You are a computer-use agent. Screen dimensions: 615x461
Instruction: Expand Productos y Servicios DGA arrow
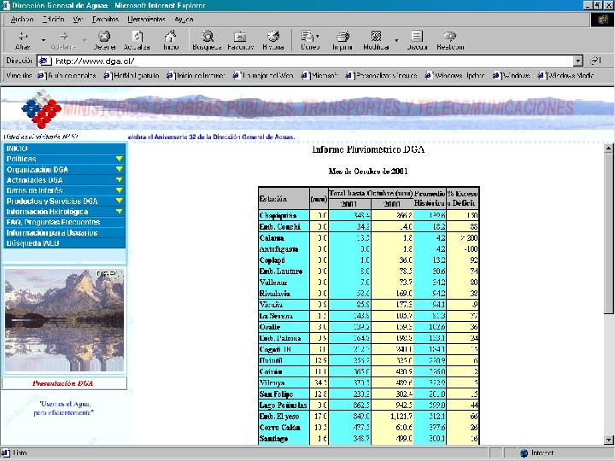pos(120,201)
